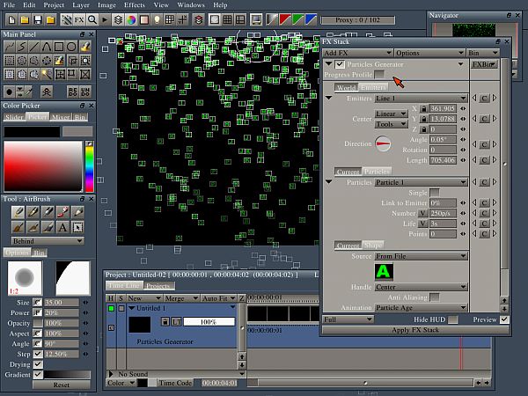Expand the No Sound track triangle

pyautogui.click(x=111, y=374)
